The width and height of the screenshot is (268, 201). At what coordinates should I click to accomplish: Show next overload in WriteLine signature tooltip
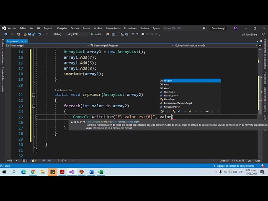pos(84,122)
